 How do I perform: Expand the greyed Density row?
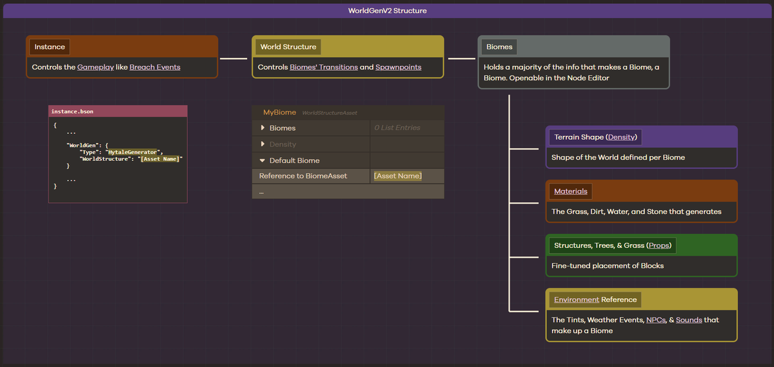tap(263, 144)
